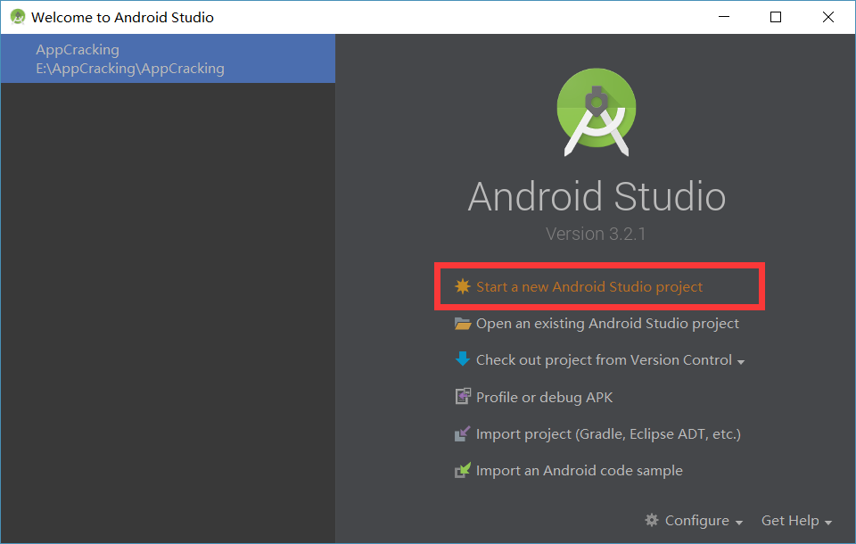This screenshot has height=544, width=856.
Task: Open an existing Android Studio project
Action: (606, 323)
